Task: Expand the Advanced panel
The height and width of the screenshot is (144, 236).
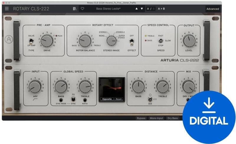Action: point(212,9)
